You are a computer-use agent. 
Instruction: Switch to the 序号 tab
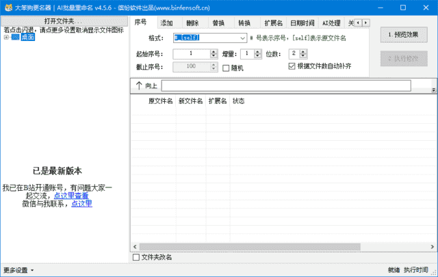140,22
